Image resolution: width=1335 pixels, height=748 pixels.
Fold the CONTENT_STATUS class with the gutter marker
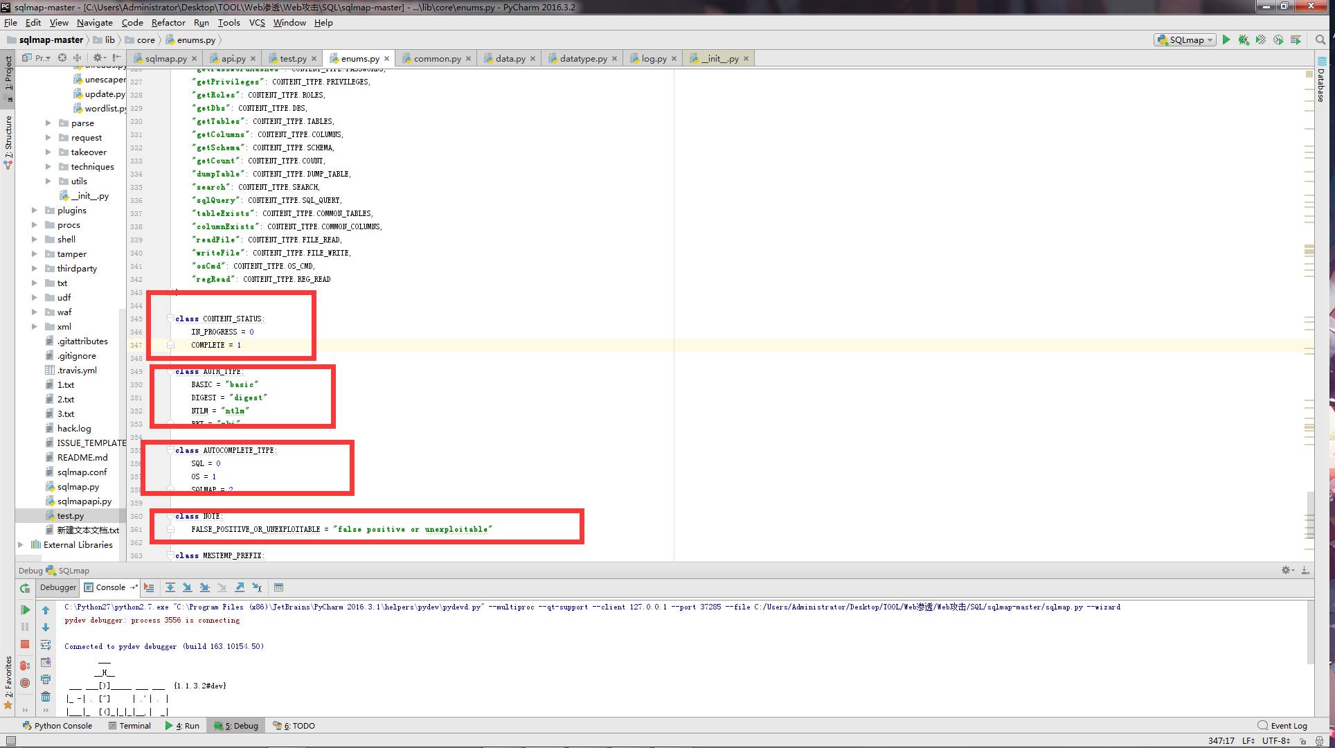pos(170,319)
